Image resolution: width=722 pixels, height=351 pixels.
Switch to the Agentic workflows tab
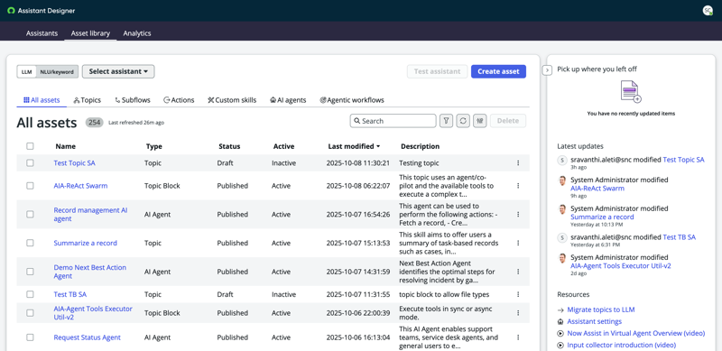[352, 100]
